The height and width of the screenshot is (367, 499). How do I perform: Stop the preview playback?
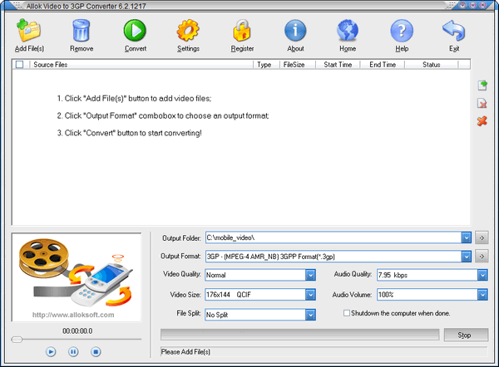96,352
